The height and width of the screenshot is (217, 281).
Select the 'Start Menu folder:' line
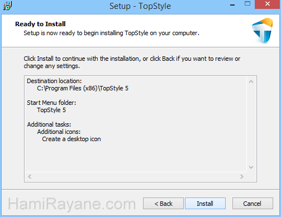(51, 103)
